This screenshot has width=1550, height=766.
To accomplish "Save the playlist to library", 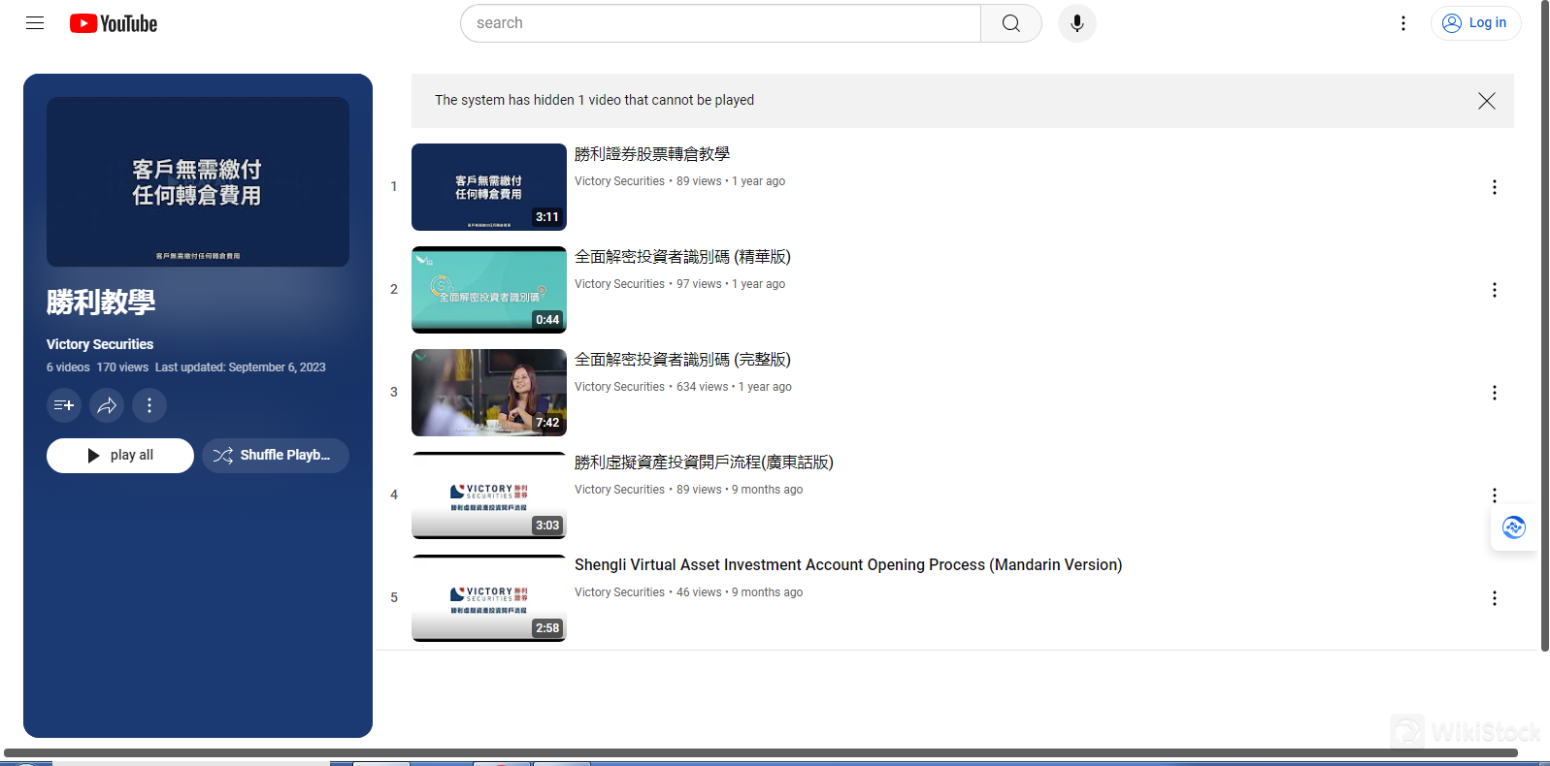I will 64,405.
